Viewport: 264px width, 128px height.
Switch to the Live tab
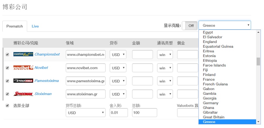point(35,26)
